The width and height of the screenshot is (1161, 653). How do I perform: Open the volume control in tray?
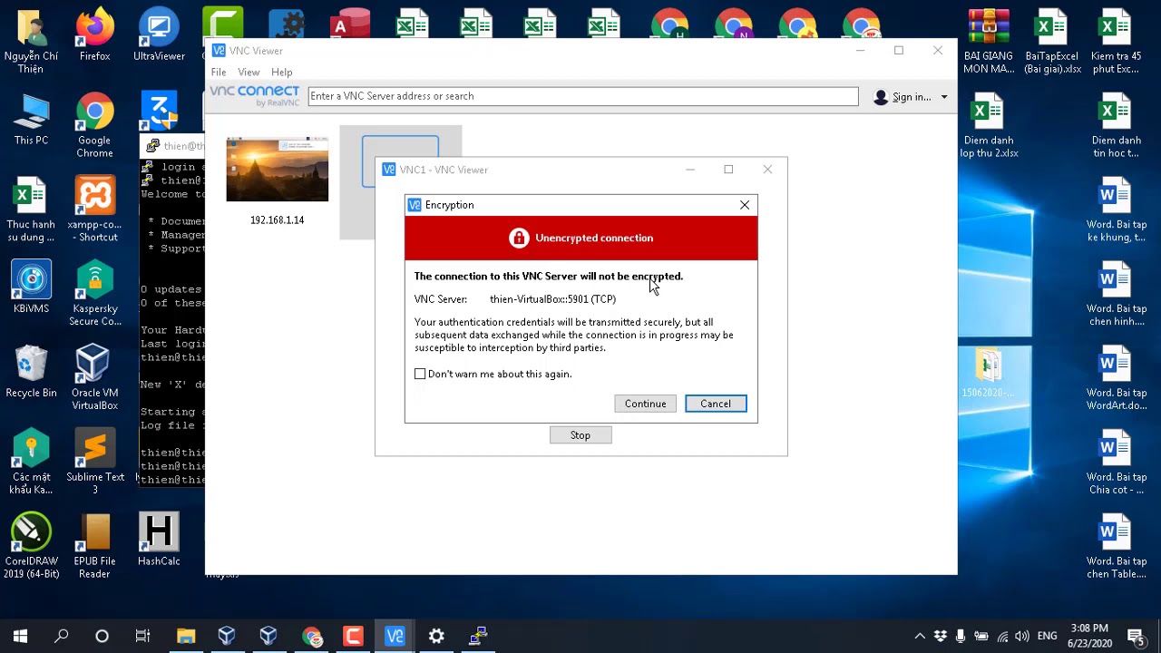(x=1022, y=636)
